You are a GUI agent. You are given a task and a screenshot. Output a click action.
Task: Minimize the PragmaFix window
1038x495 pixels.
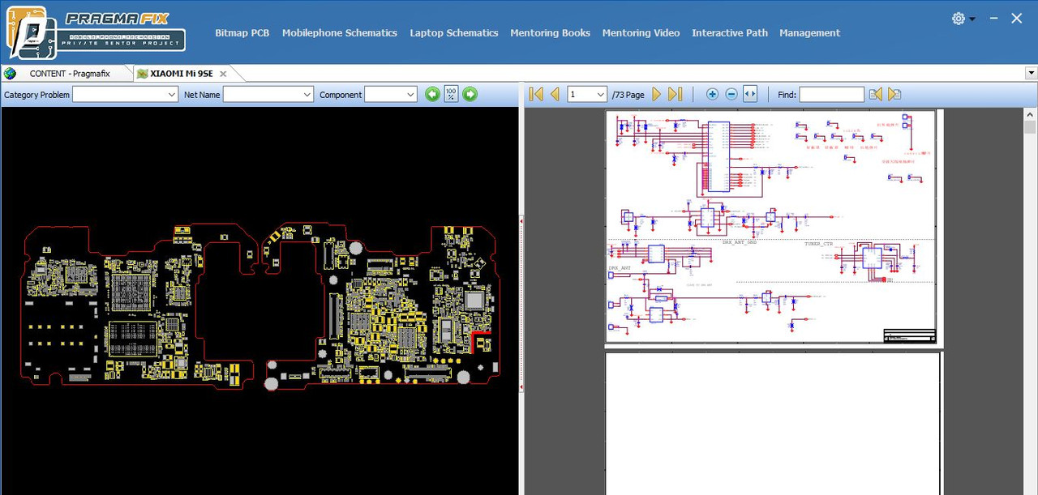[993, 19]
